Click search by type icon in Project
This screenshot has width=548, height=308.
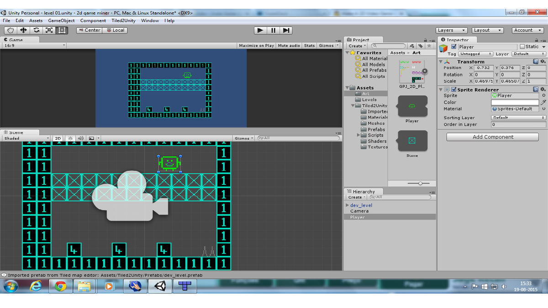tap(412, 46)
